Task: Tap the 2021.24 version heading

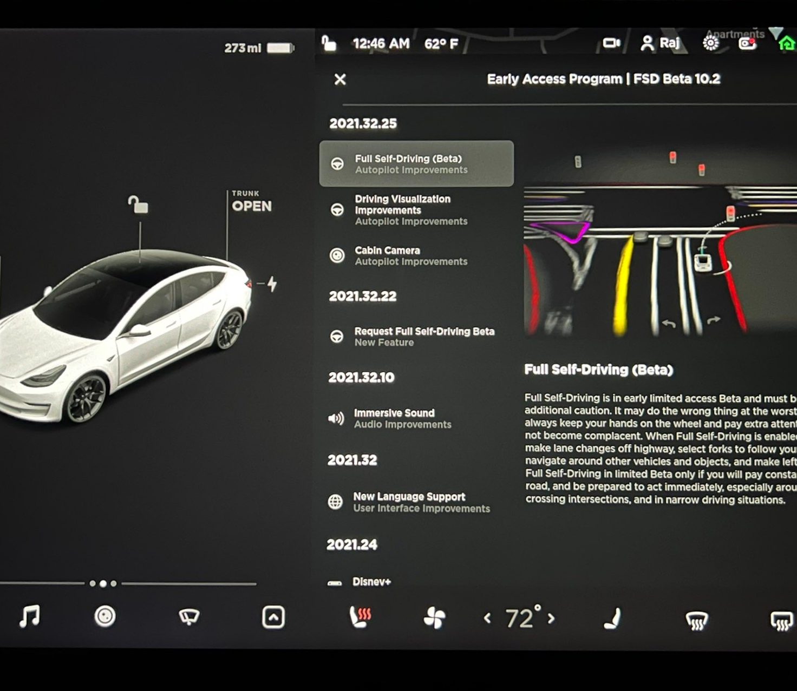Action: 352,544
